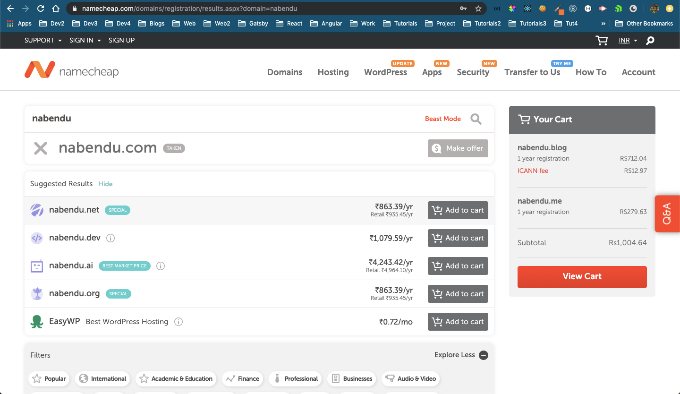680x394 pixels.
Task: Collapse filters with Explore Less
Action: (x=461, y=355)
